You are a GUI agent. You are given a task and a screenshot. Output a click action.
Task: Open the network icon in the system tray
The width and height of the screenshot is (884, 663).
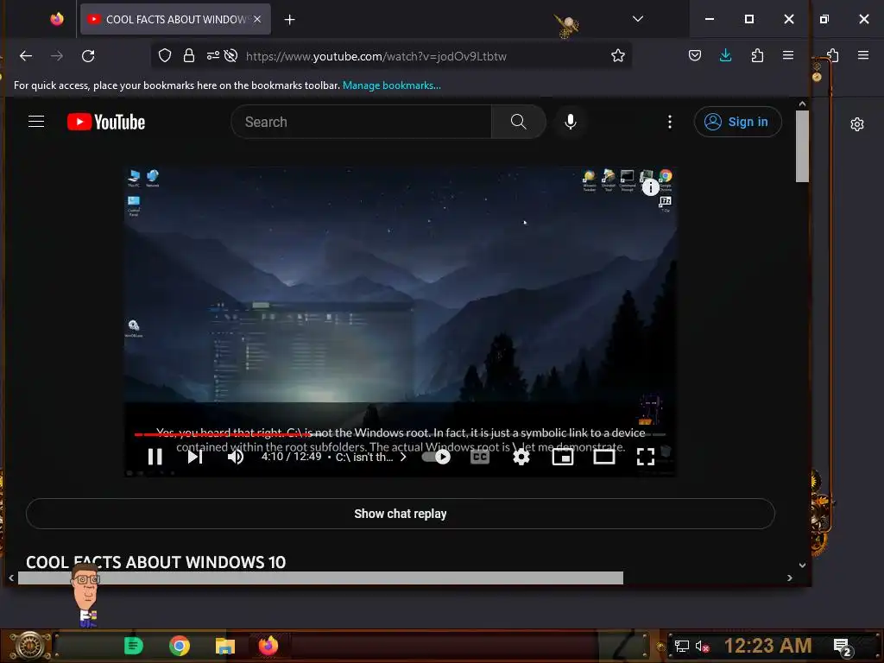click(x=682, y=646)
